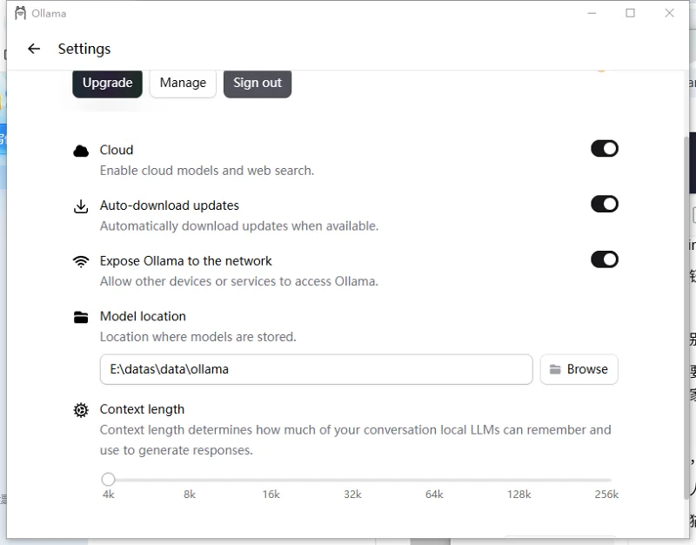Screen dimensions: 696x545
Task: Maximize the Ollama window
Action: coord(630,13)
